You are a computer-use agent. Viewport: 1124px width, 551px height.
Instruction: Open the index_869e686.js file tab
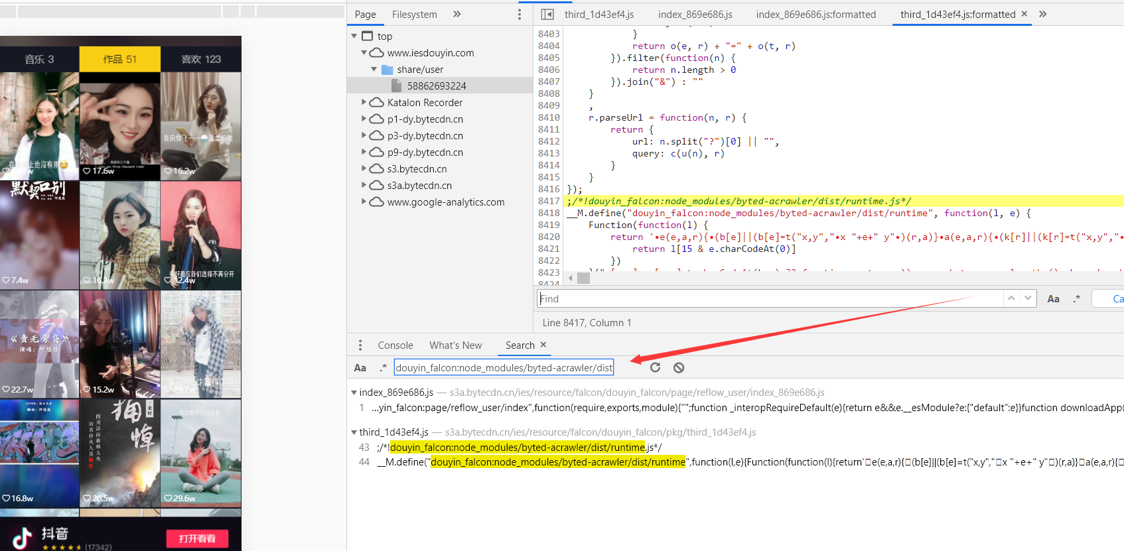tap(695, 14)
